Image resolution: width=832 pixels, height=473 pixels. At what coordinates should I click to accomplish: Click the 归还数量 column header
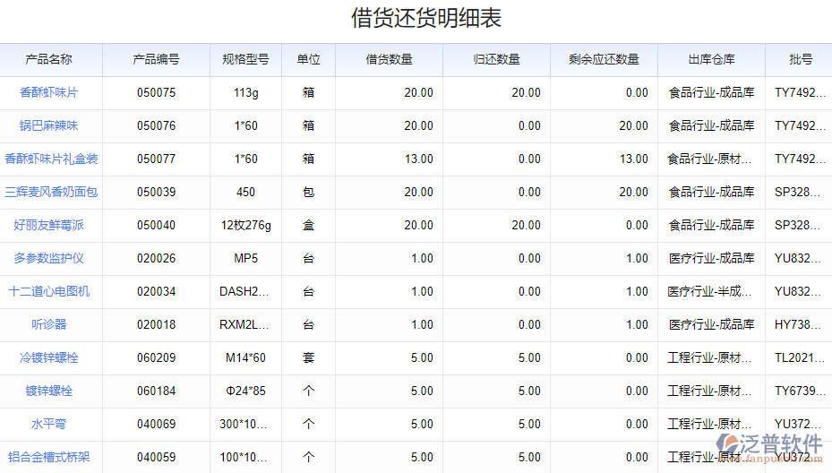point(497,59)
